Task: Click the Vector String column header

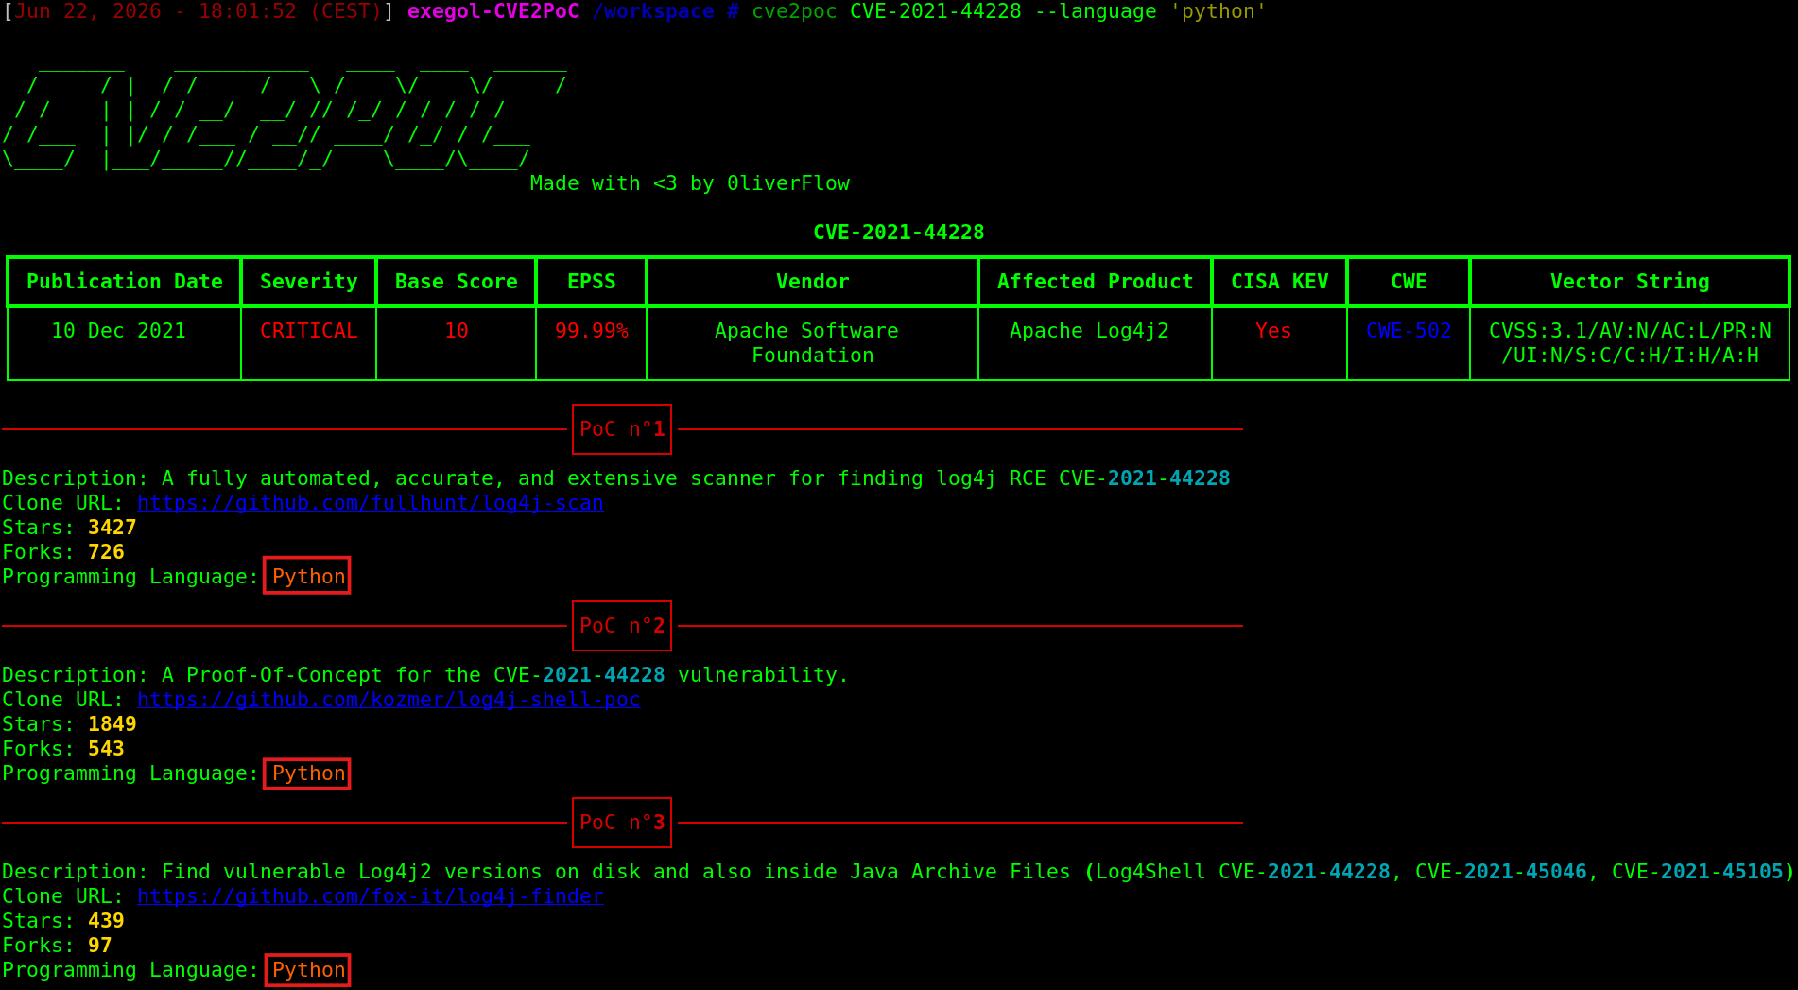Action: coord(1630,282)
